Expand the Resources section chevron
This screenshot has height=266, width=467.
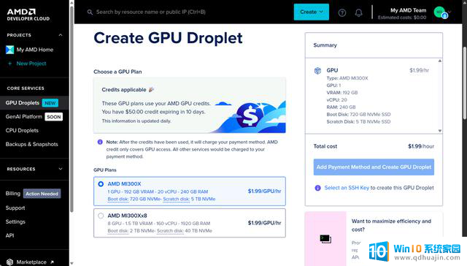click(x=61, y=169)
